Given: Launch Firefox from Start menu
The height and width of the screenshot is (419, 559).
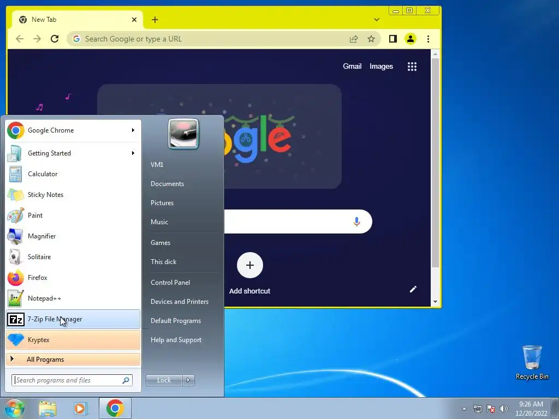Looking at the screenshot, I should [x=73, y=277].
